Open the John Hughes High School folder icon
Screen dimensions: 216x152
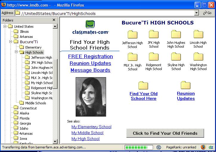176,34
